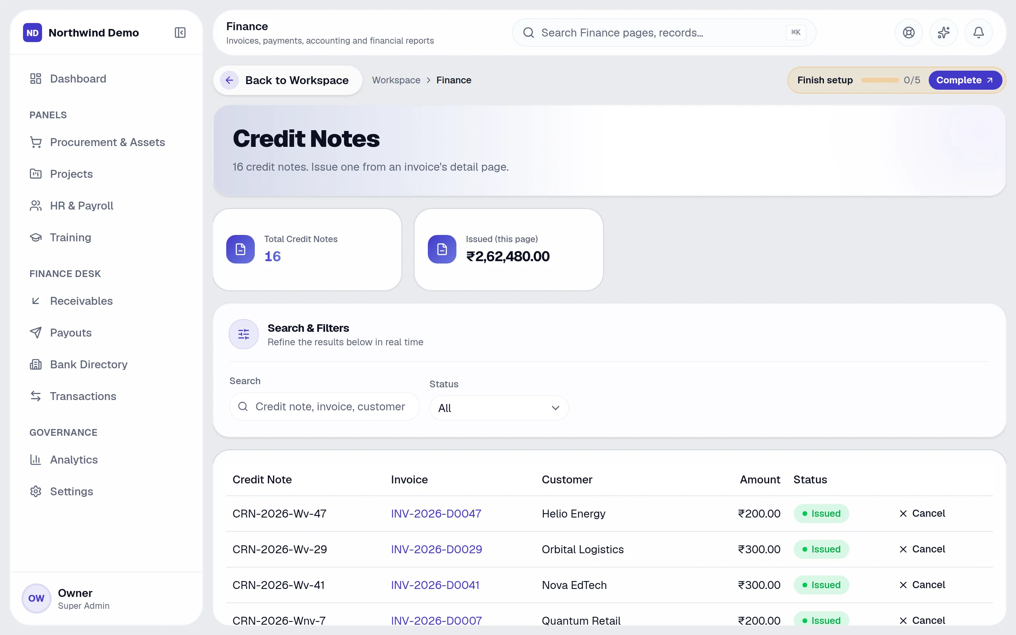
Task: Click the HR & Payroll people icon
Action: tap(36, 206)
